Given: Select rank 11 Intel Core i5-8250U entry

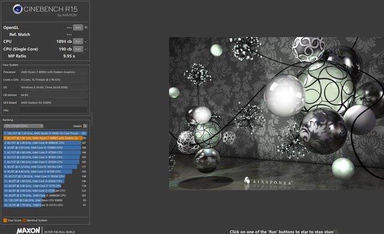Looking at the screenshot, I should coord(45,181).
